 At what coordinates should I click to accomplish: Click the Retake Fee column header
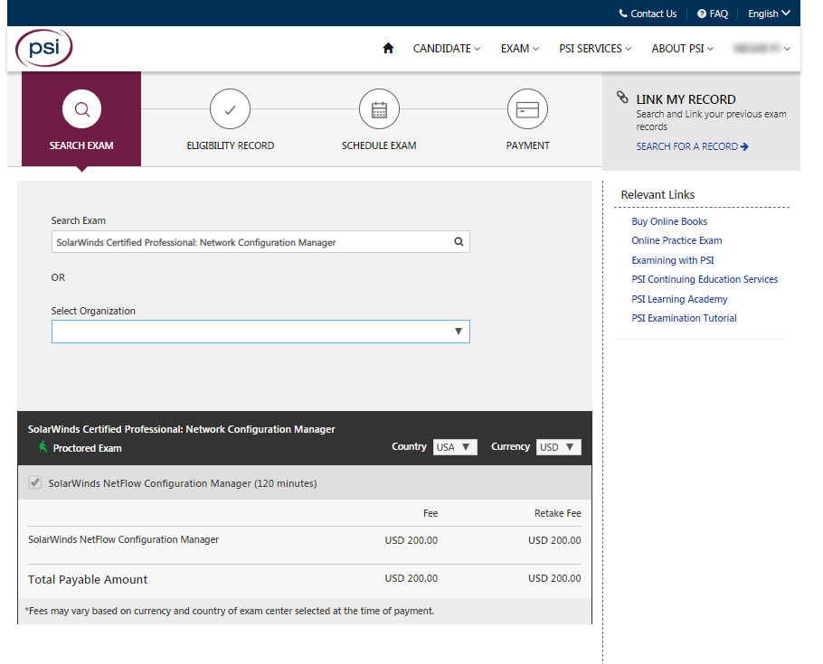pos(557,513)
